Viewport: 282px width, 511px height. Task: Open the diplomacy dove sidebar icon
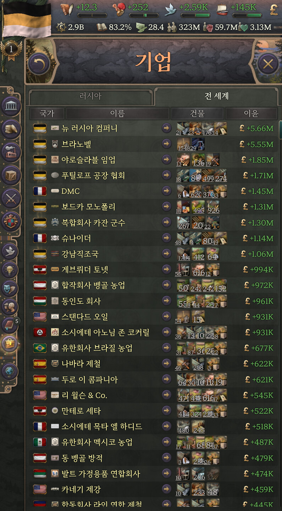(x=10, y=251)
